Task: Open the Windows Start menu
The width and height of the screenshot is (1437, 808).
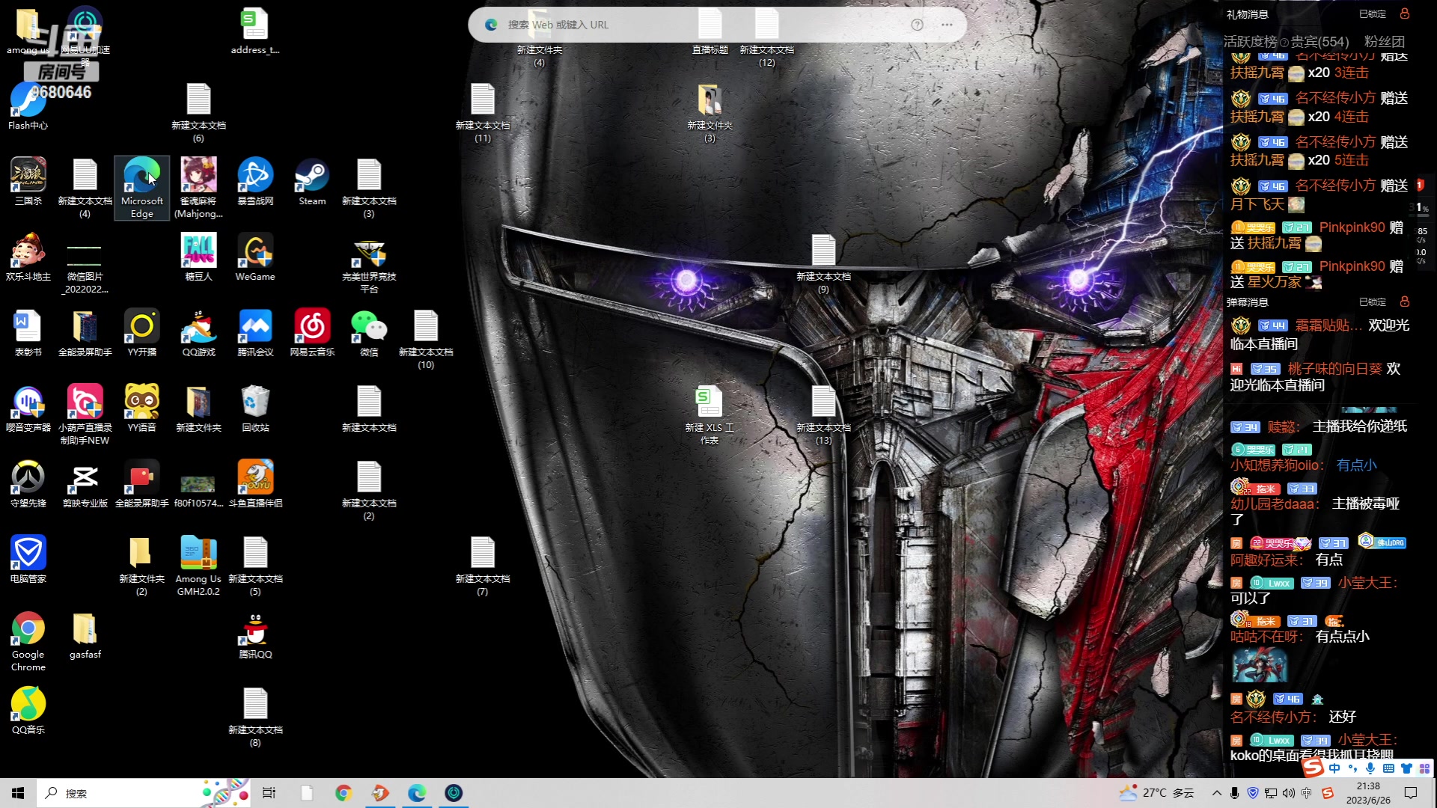Action: (x=18, y=793)
